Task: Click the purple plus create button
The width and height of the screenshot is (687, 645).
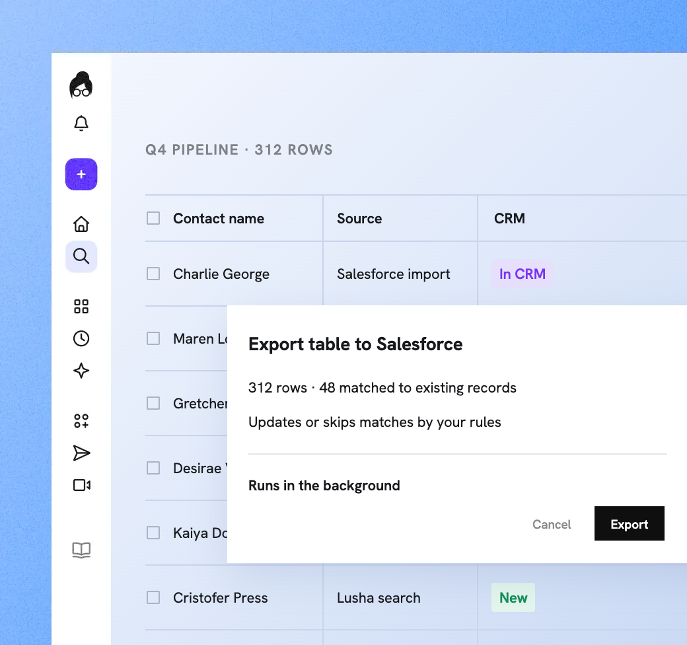Action: (81, 174)
